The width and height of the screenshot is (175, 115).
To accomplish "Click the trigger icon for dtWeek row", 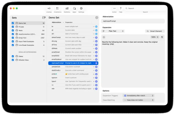I will [x=96, y=49].
